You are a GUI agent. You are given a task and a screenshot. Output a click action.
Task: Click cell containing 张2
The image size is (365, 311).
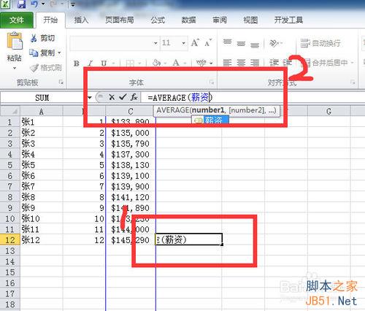(x=42, y=133)
